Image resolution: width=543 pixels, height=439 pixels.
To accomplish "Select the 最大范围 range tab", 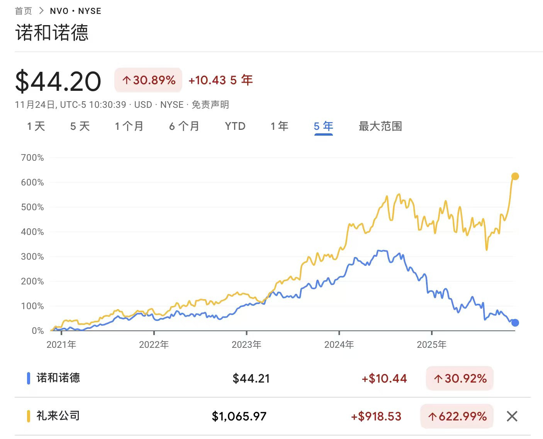I will [x=380, y=126].
